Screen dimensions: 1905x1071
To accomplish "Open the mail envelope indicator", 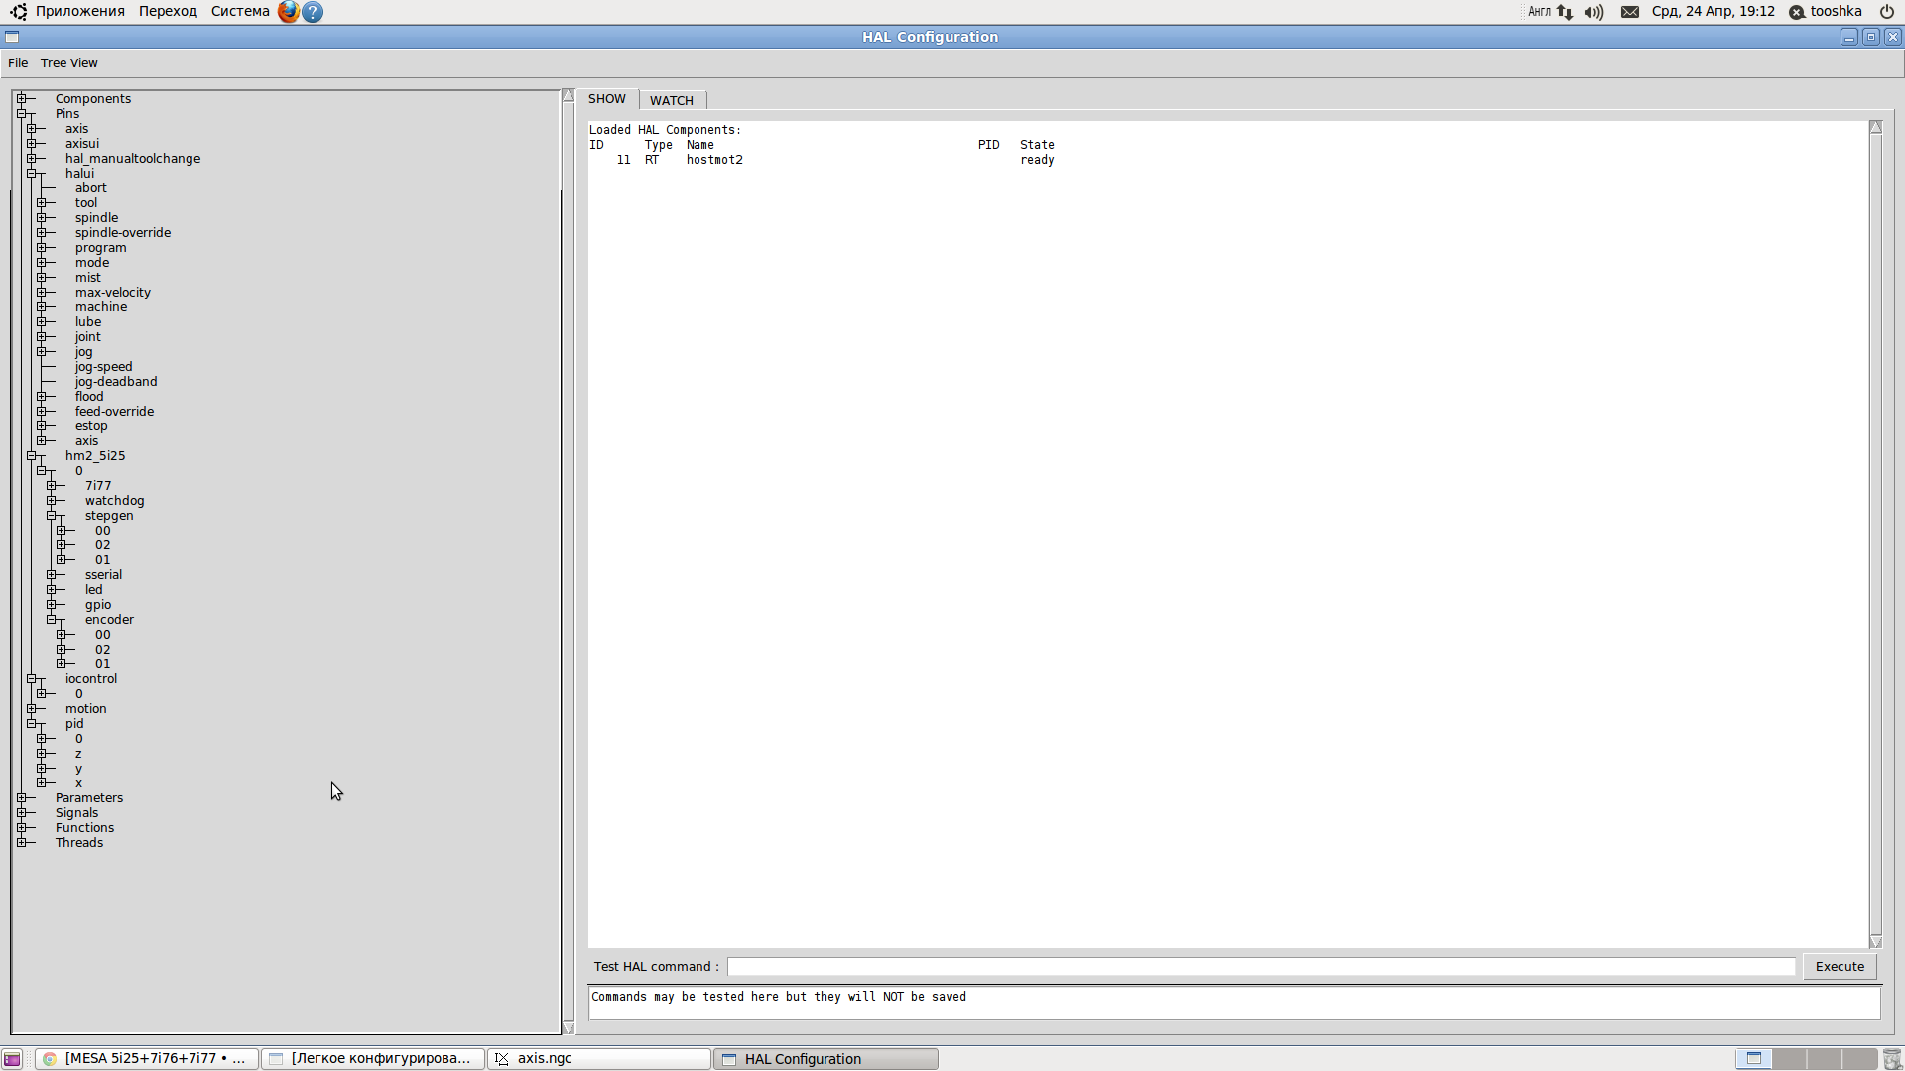I will pos(1630,12).
